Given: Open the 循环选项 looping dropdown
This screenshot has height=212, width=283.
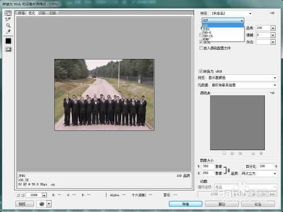Looking at the screenshot, I should click(x=246, y=187).
